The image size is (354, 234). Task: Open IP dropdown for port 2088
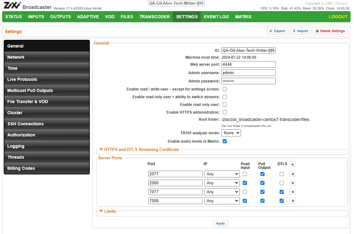222,183
